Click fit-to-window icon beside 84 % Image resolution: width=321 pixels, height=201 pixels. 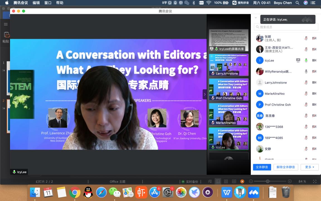coord(315,181)
